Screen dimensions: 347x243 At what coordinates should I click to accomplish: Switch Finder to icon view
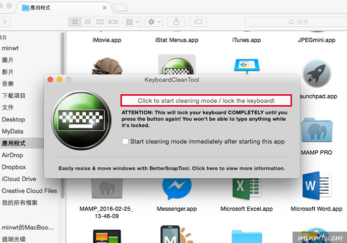click(x=75, y=22)
